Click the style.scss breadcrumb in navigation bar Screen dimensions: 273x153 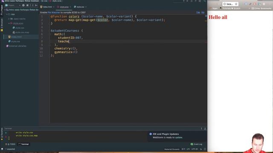click(x=55, y=1)
